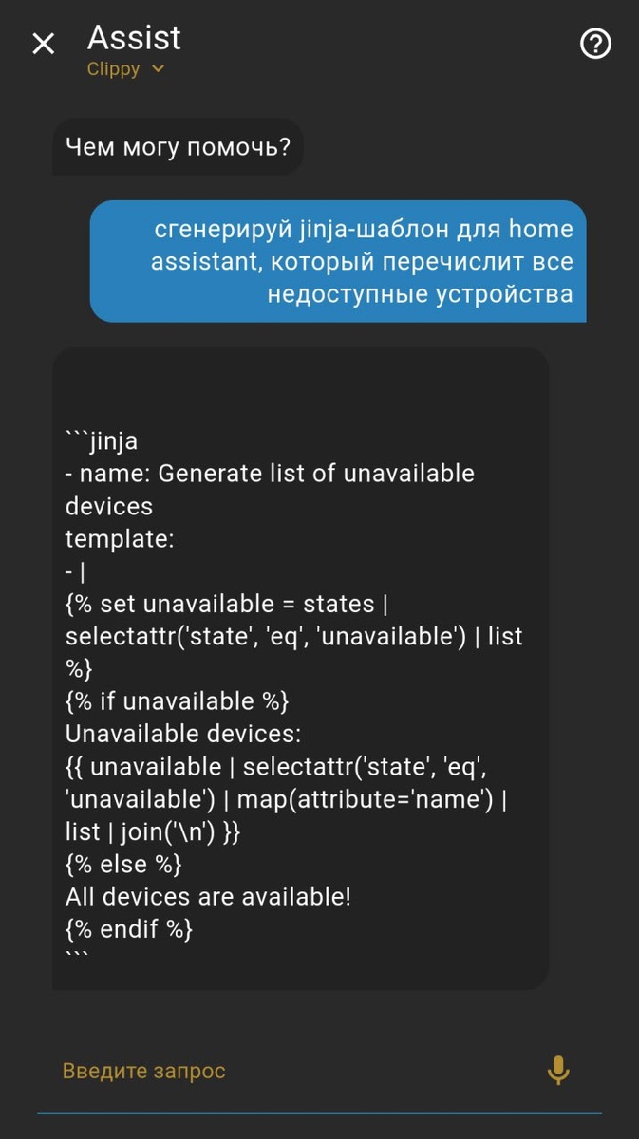This screenshot has height=1139, width=639.
Task: Select the Clippy pipeline name
Action: pyautogui.click(x=113, y=69)
